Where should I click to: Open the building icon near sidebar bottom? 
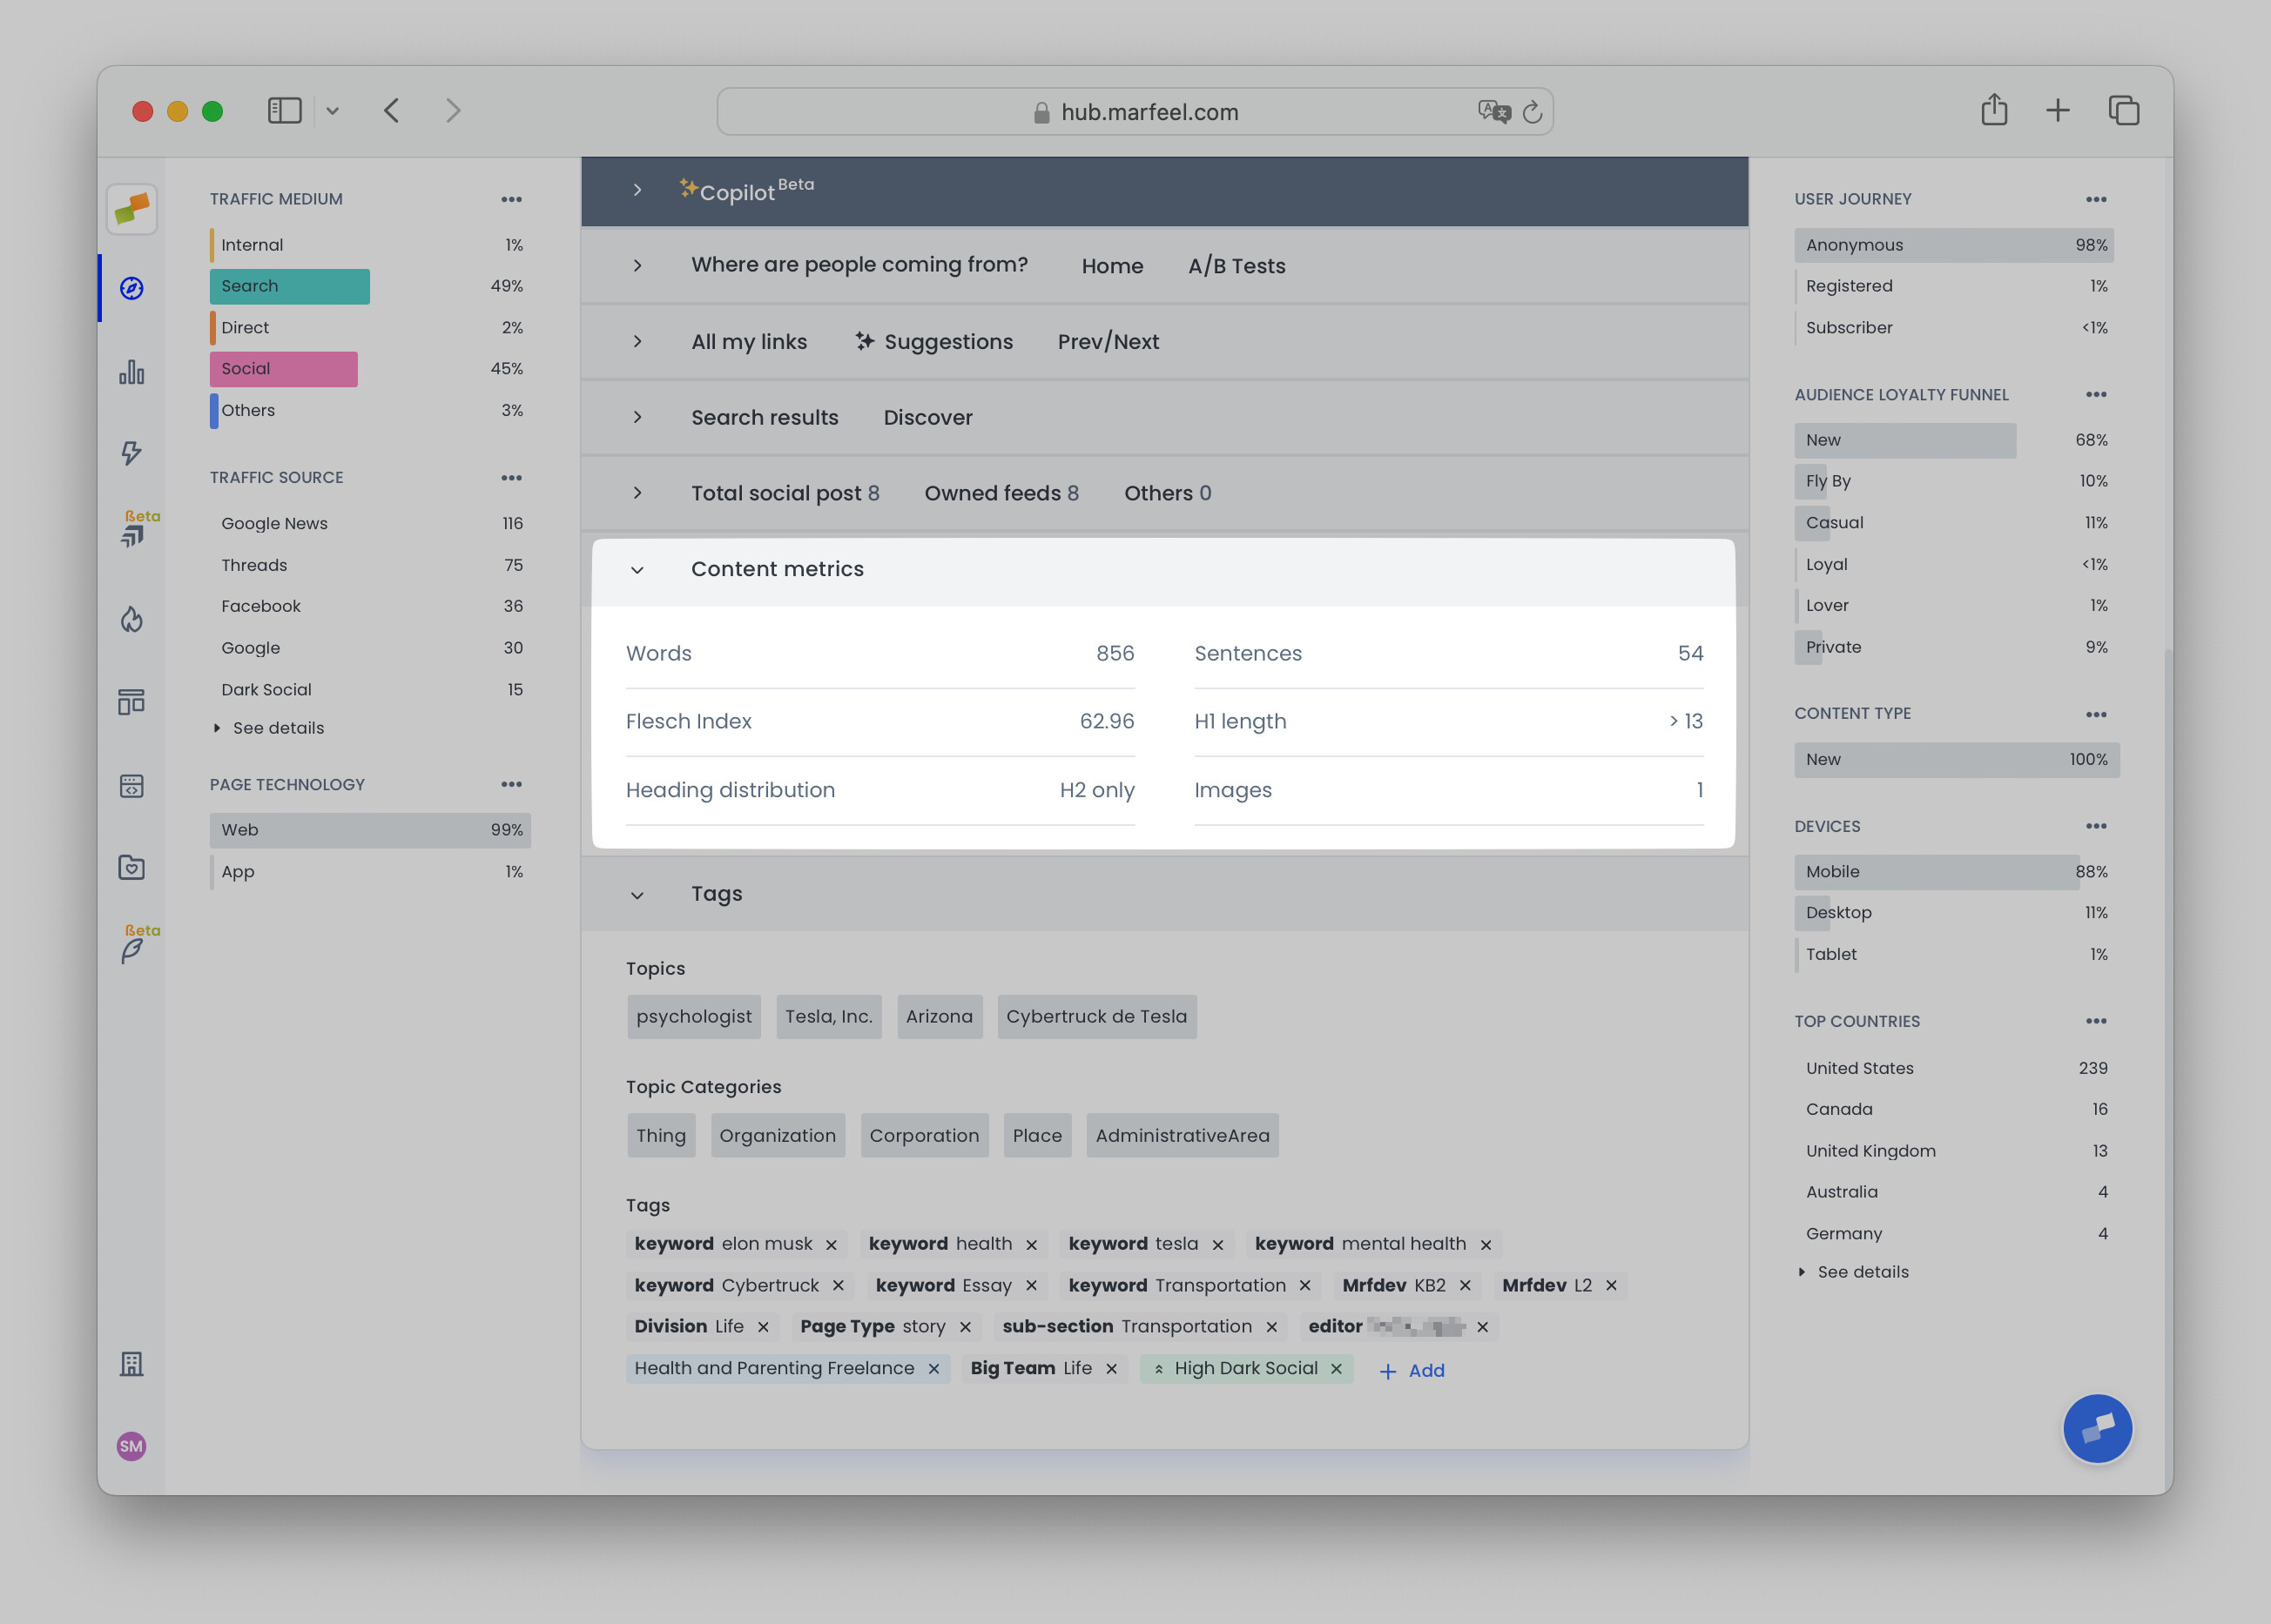tap(131, 1362)
